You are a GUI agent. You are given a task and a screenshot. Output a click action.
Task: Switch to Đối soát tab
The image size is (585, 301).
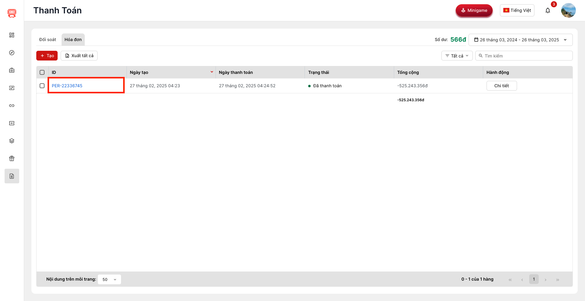48,40
